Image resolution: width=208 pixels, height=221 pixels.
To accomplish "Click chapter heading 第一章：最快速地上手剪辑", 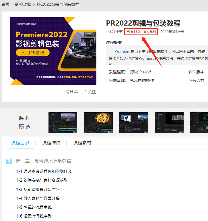I will (44, 161).
